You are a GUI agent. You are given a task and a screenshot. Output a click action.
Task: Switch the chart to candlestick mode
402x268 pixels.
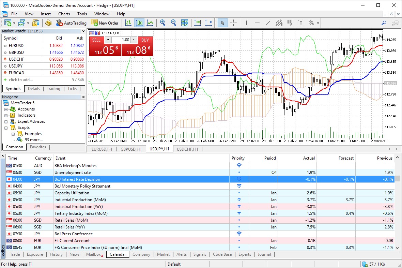click(x=139, y=23)
